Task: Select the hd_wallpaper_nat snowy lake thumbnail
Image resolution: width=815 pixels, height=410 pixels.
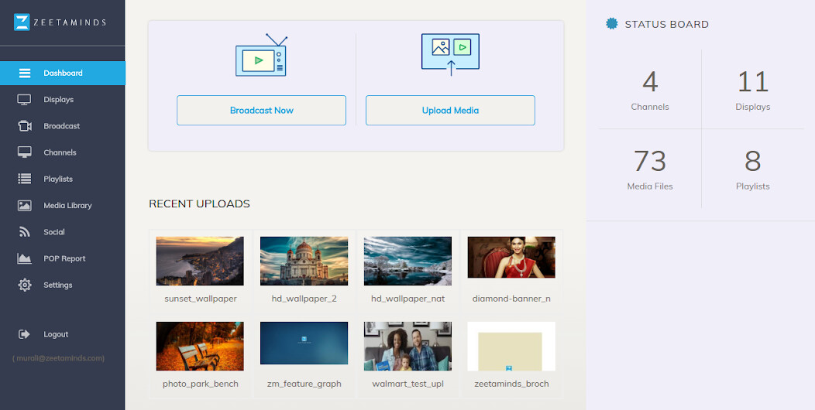Action: tap(407, 261)
